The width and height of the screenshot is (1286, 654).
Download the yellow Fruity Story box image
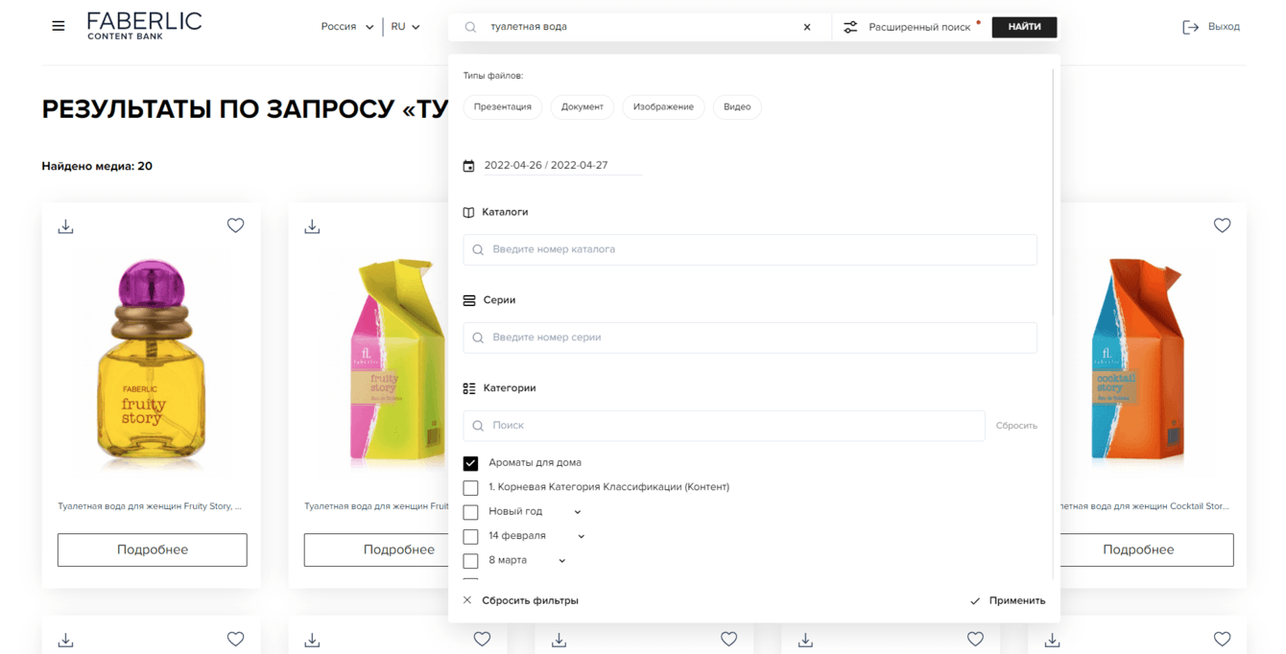click(x=312, y=226)
